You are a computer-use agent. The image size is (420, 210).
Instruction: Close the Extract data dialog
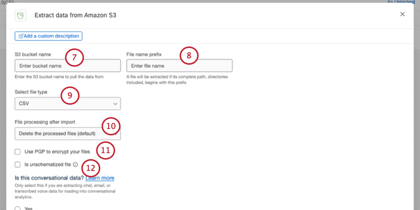[x=402, y=14]
